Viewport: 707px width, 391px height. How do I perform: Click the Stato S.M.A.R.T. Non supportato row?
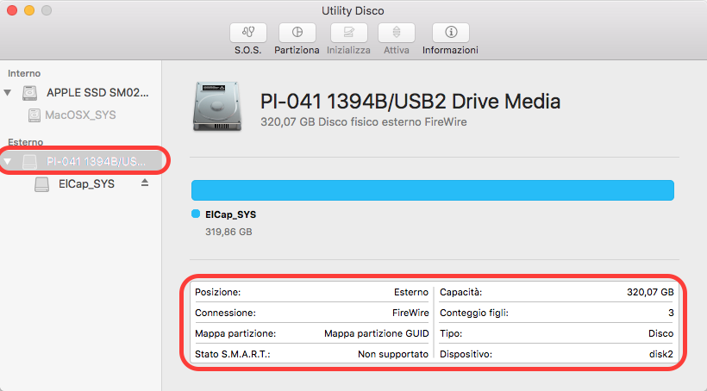click(311, 355)
